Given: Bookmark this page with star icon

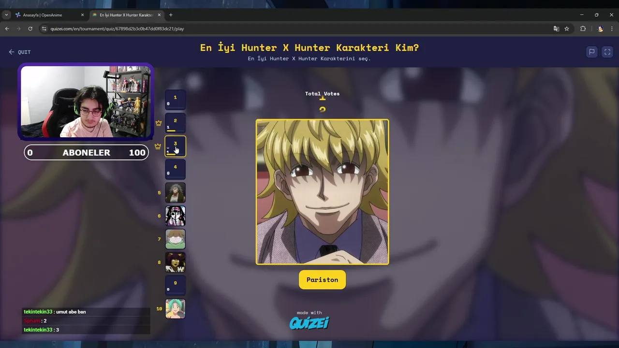Looking at the screenshot, I should tap(567, 29).
